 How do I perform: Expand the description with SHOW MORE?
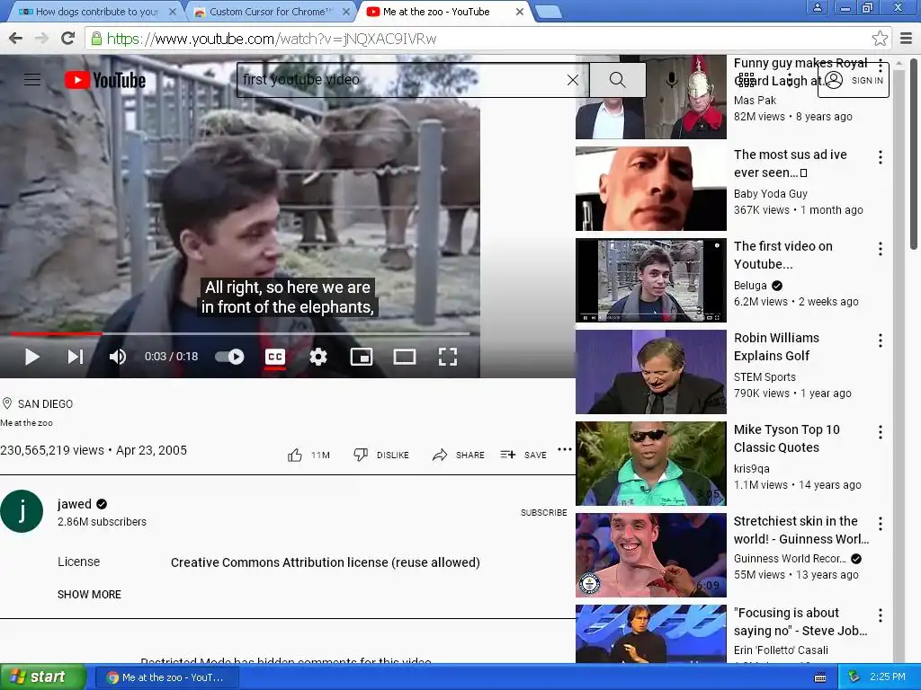click(89, 595)
